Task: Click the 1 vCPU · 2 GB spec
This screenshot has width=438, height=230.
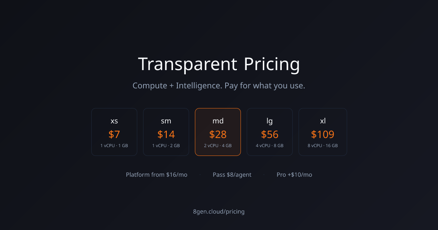Action: click(x=166, y=145)
